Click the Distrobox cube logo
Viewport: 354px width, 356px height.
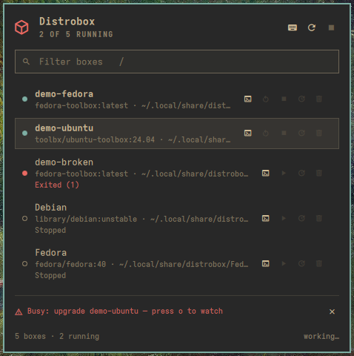(21, 27)
